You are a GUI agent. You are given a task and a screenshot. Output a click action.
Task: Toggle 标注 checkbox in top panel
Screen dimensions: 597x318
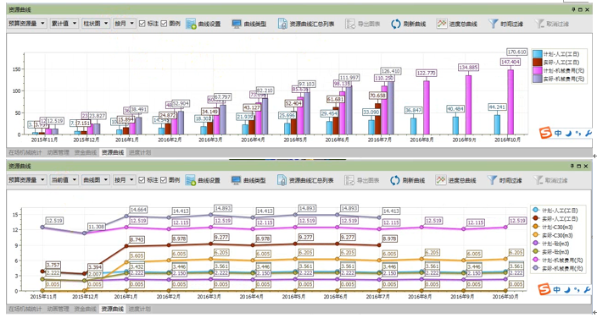pos(142,24)
